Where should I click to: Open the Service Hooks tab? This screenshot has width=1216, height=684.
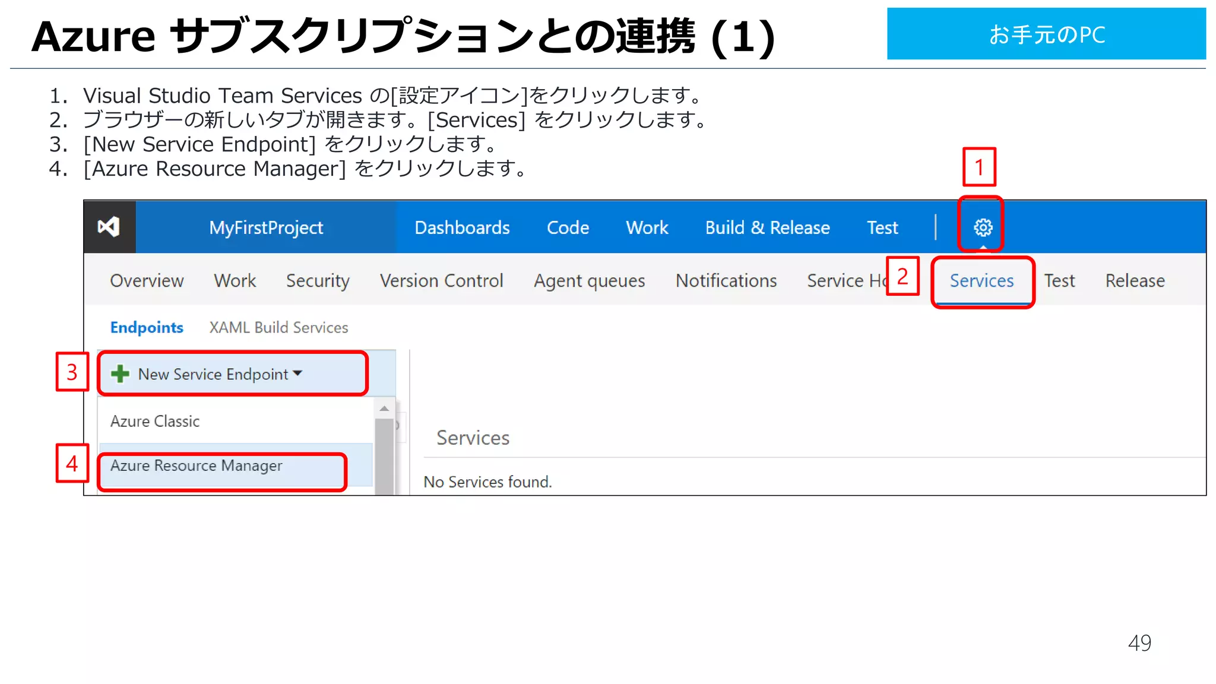(847, 280)
